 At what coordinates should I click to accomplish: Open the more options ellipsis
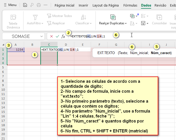coord(46,5)
